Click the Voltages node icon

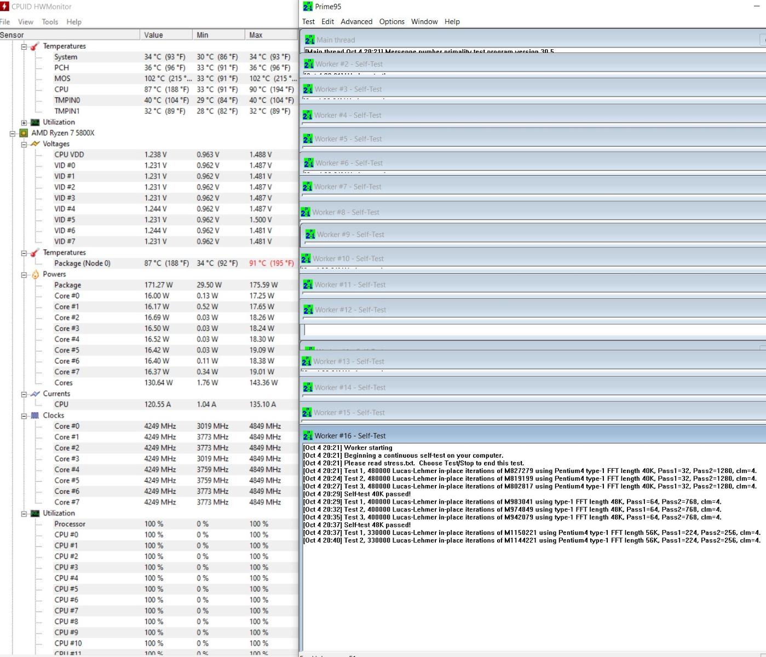[x=35, y=144]
